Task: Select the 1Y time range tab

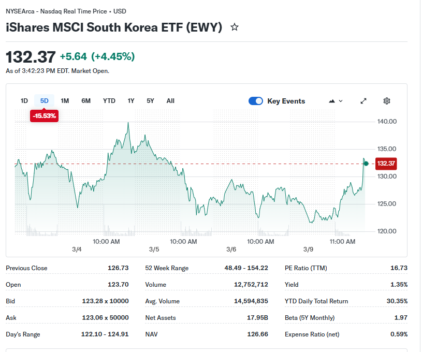Action: click(131, 101)
